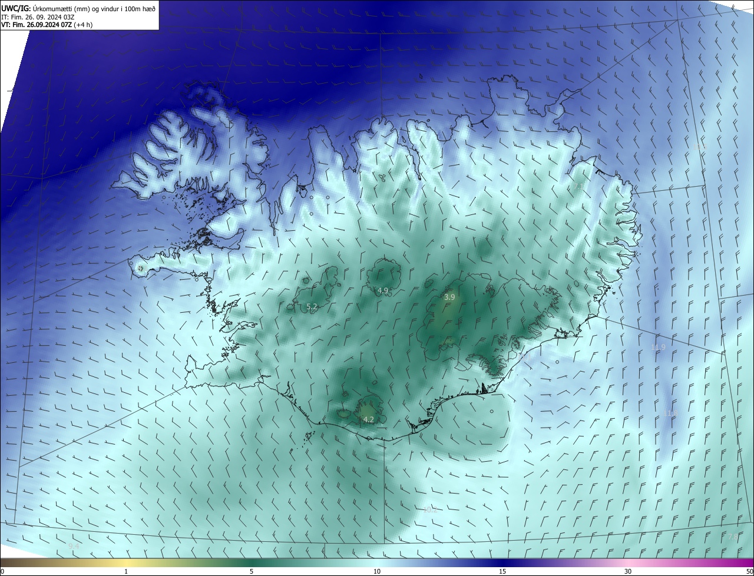Click the 3.9 value over the large glacier
Image resolution: width=754 pixels, height=576 pixels.
pyautogui.click(x=449, y=297)
